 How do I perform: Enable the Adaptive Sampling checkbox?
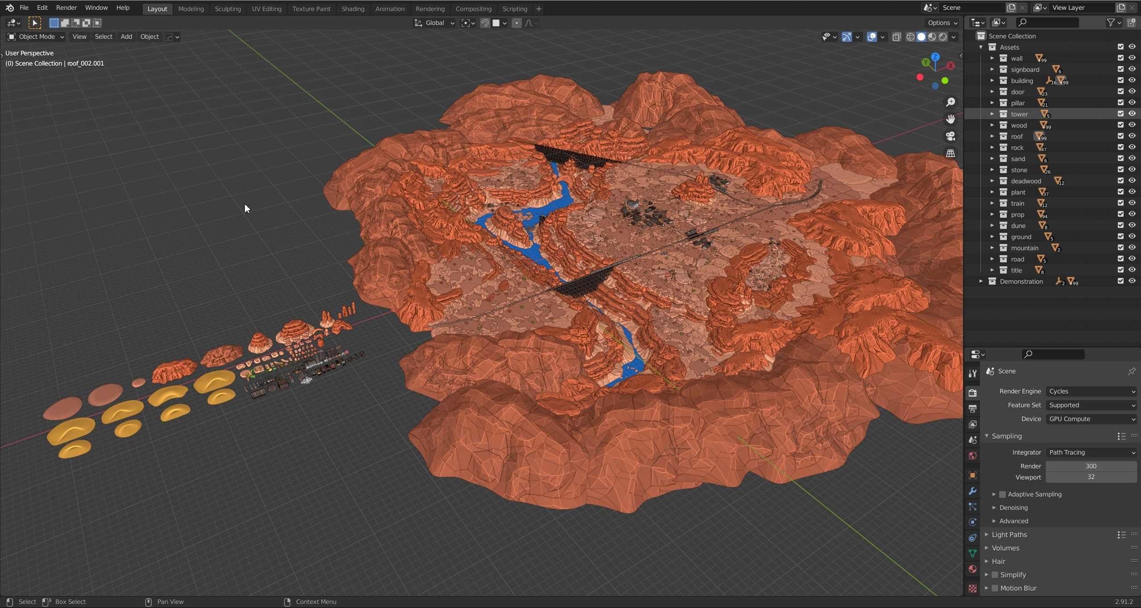tap(1002, 494)
